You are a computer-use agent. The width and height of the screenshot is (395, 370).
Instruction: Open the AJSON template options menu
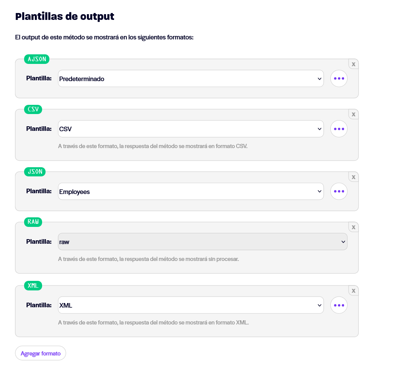(339, 78)
